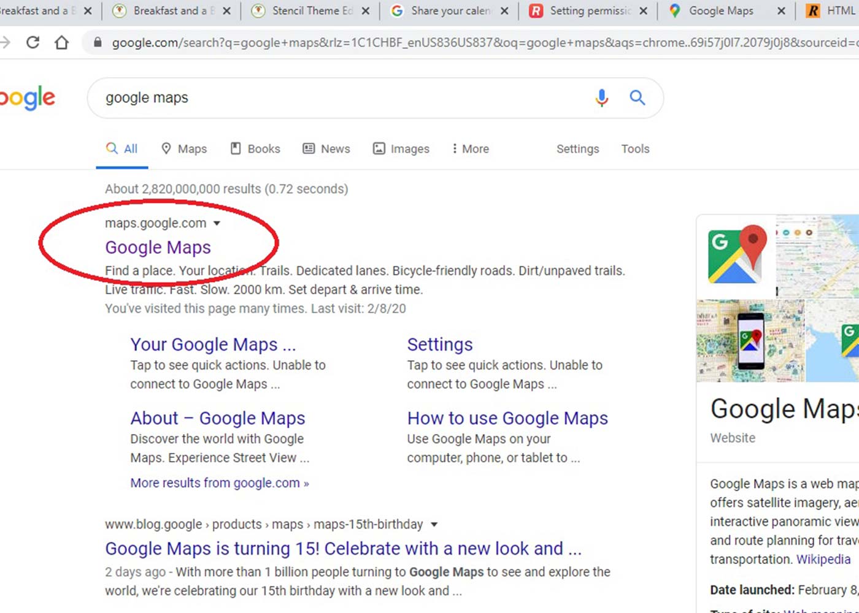Open the About – Google Maps sitelink
This screenshot has height=613, width=859.
pos(218,418)
